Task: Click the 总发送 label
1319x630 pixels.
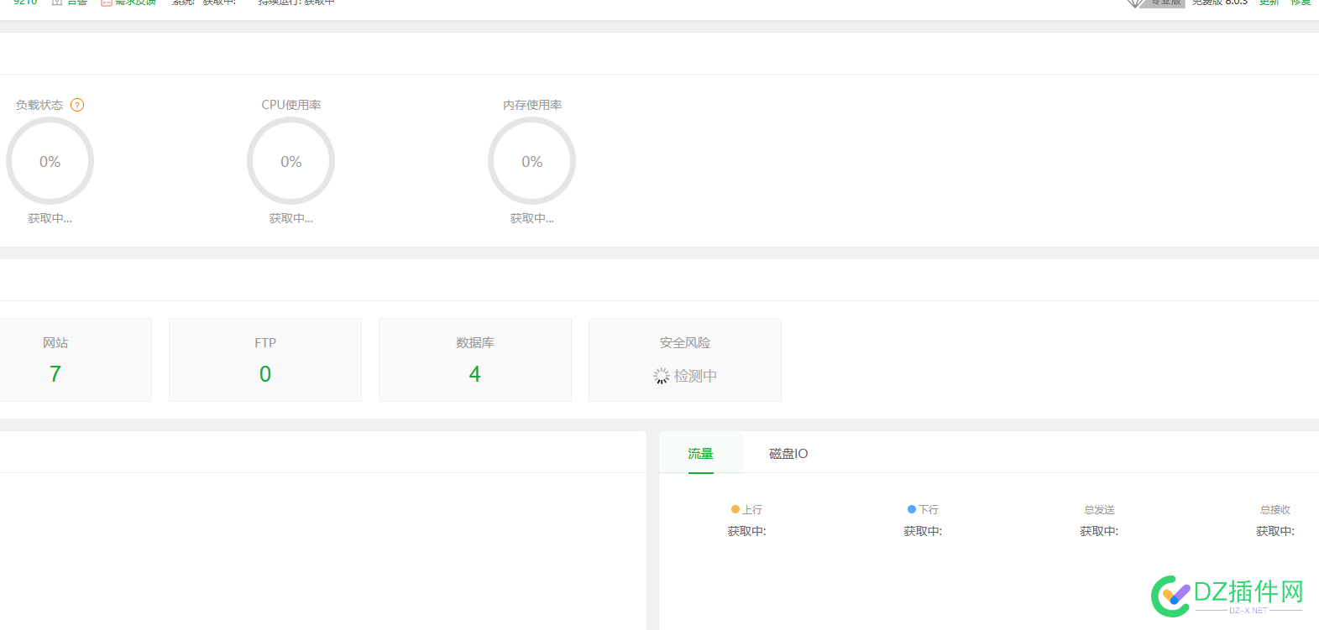Action: (x=1099, y=509)
